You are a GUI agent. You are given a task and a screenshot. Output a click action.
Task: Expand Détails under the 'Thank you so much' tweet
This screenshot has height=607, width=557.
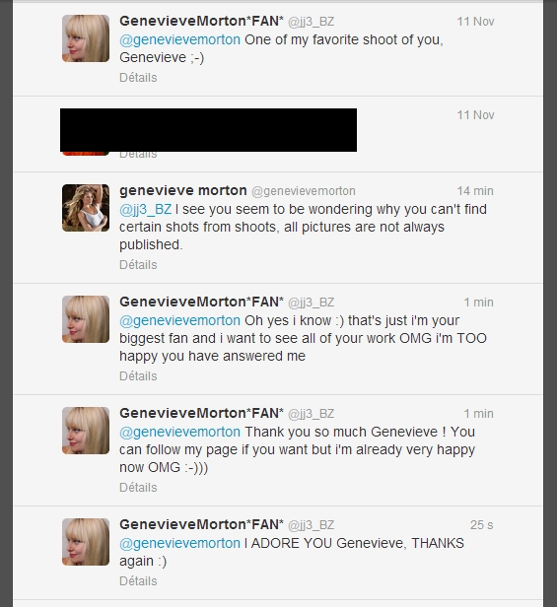(138, 488)
